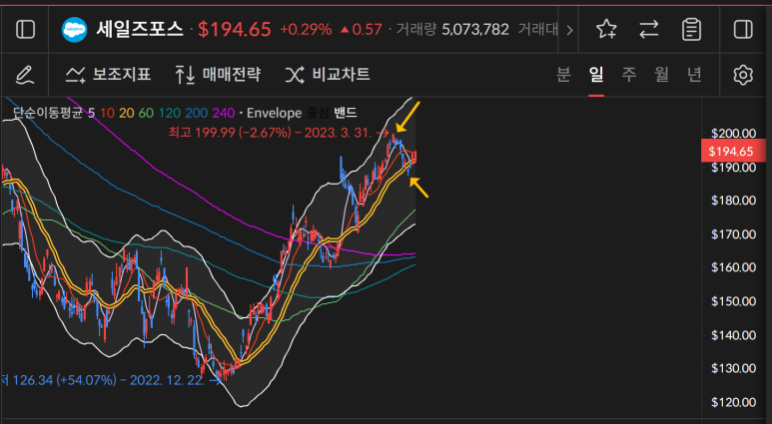
Task: Click the Envelope indicator label
Action: click(274, 113)
